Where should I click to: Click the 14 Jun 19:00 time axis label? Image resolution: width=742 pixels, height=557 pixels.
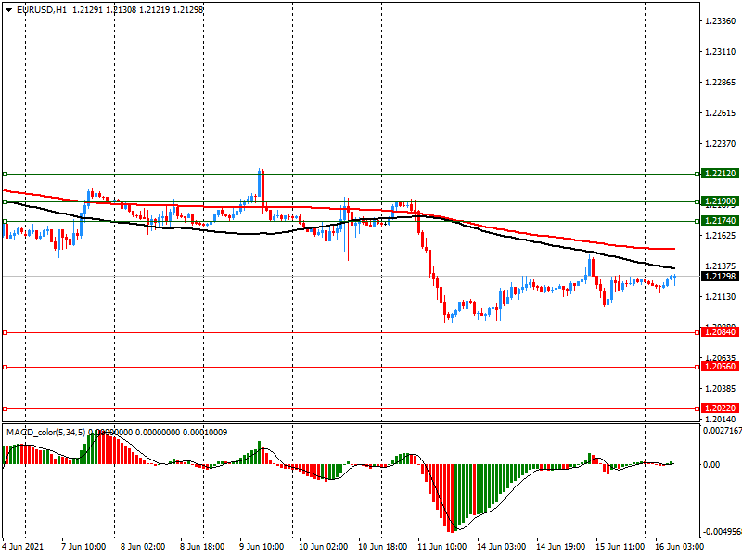click(x=561, y=547)
